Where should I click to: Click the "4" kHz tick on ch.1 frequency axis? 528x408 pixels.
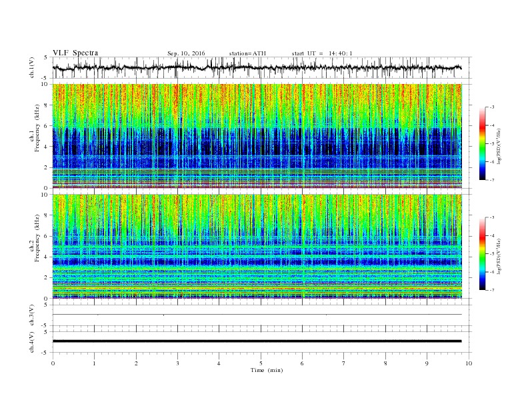47,147
